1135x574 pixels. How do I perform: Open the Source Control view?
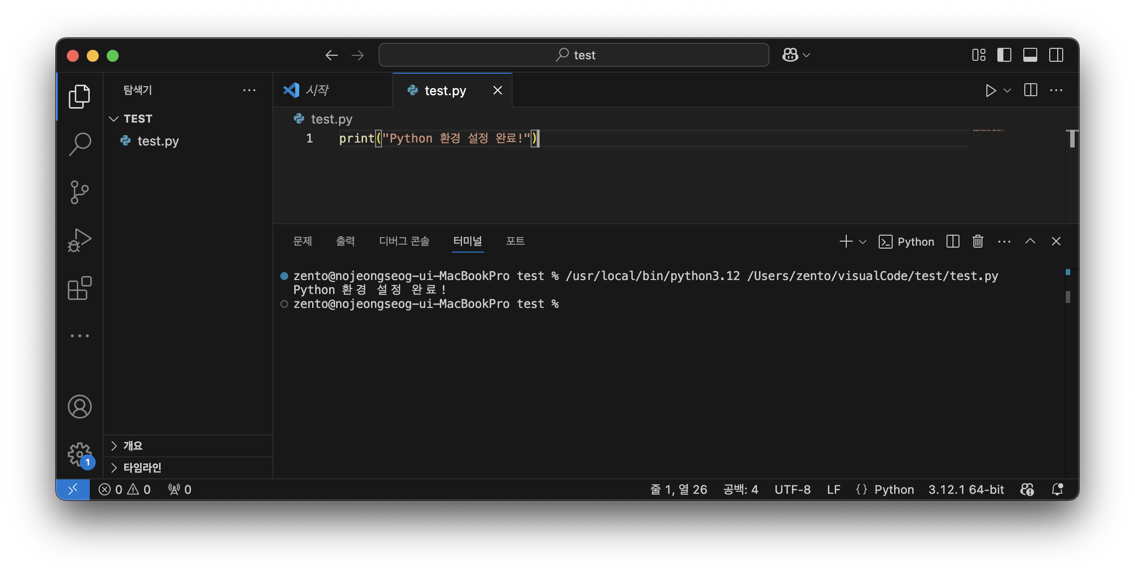click(x=79, y=192)
